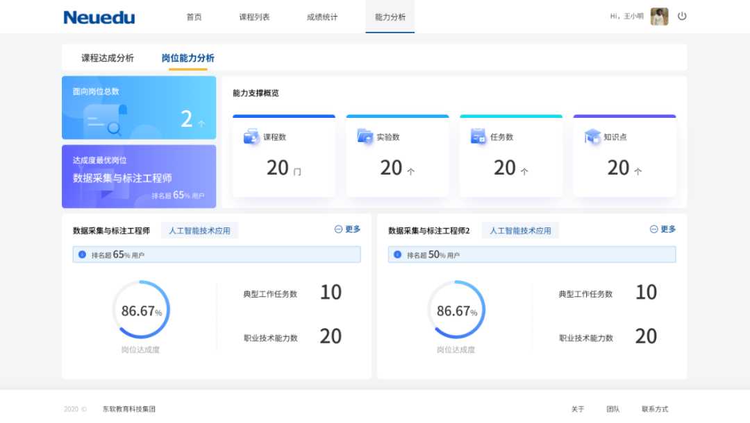Expand 更多 for 数据采集与标注工程师2
The height and width of the screenshot is (423, 750).
coord(663,230)
